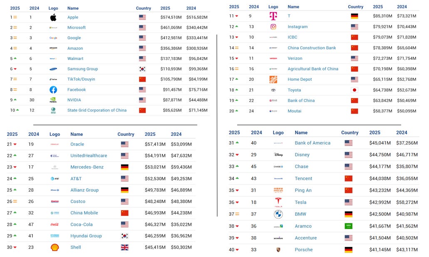The height and width of the screenshot is (257, 429).
Task: Click the China flag beside TikTok/Douyin
Action: (142, 80)
